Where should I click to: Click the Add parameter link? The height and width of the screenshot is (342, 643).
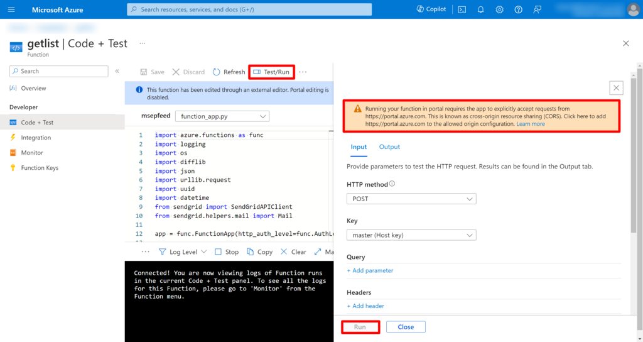370,270
